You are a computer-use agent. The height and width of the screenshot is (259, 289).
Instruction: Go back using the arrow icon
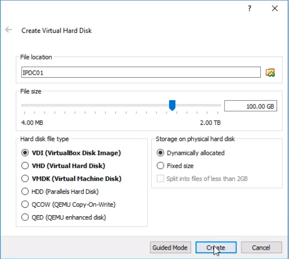coord(8,30)
